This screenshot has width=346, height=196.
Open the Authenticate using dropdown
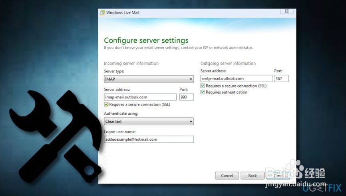(149, 121)
